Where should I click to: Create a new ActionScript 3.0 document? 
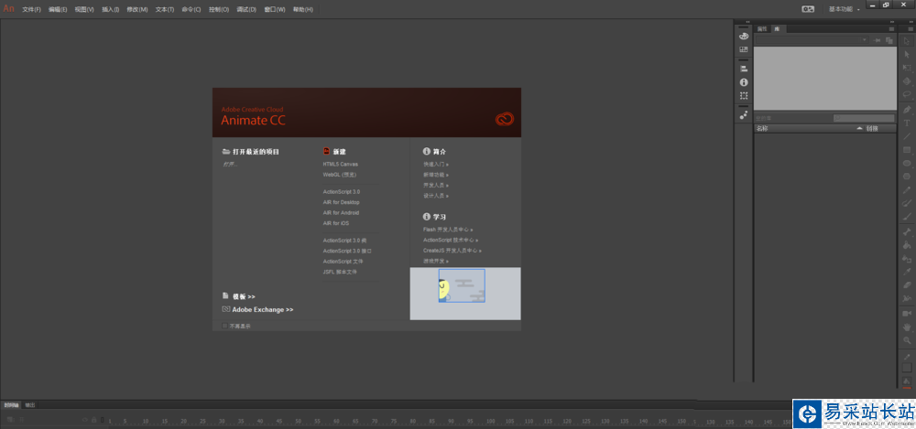point(342,191)
